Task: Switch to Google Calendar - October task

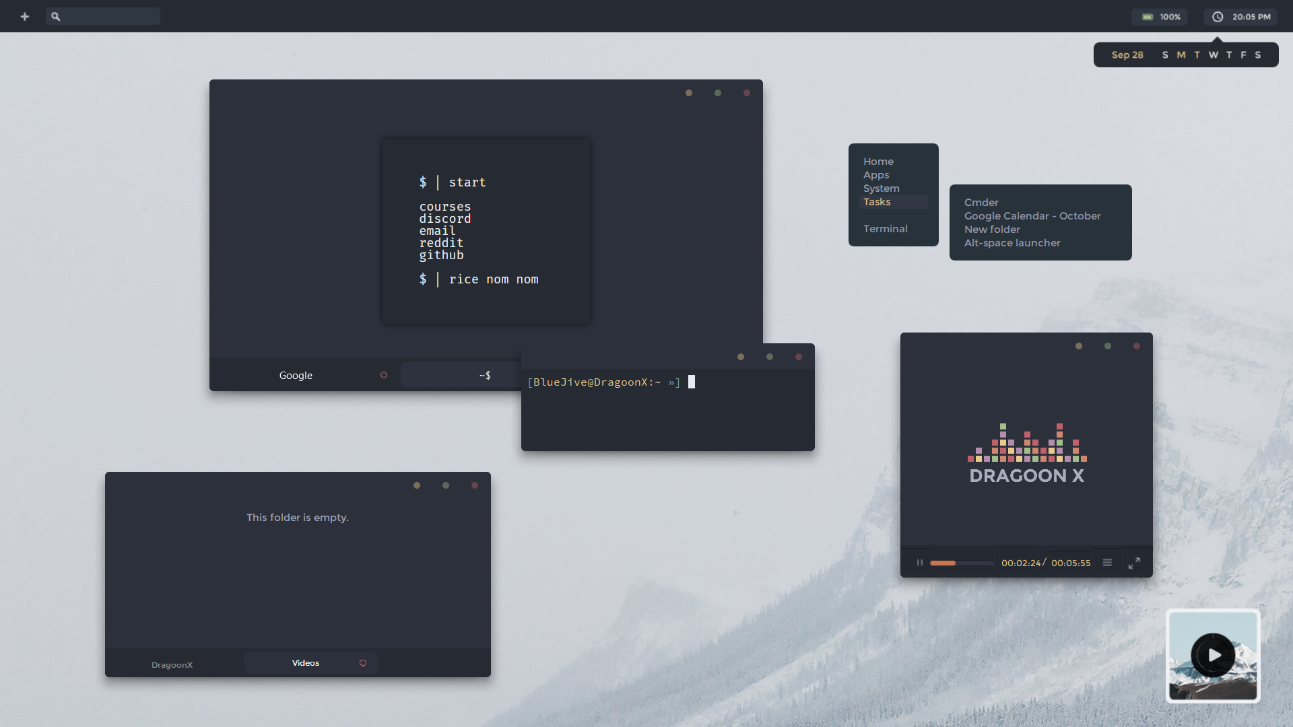Action: tap(1032, 216)
